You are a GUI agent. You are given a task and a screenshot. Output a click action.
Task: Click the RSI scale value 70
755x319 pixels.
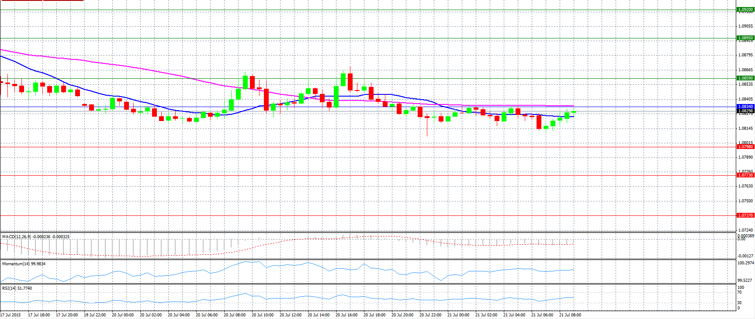tap(740, 292)
